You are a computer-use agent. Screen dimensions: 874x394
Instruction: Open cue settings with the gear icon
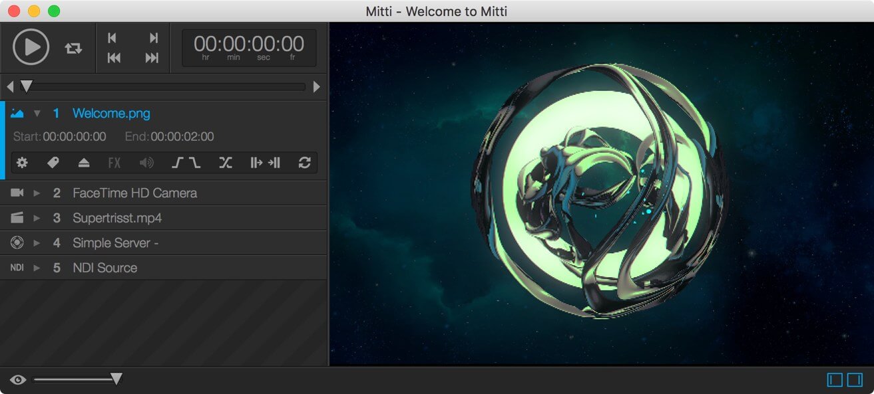point(22,162)
